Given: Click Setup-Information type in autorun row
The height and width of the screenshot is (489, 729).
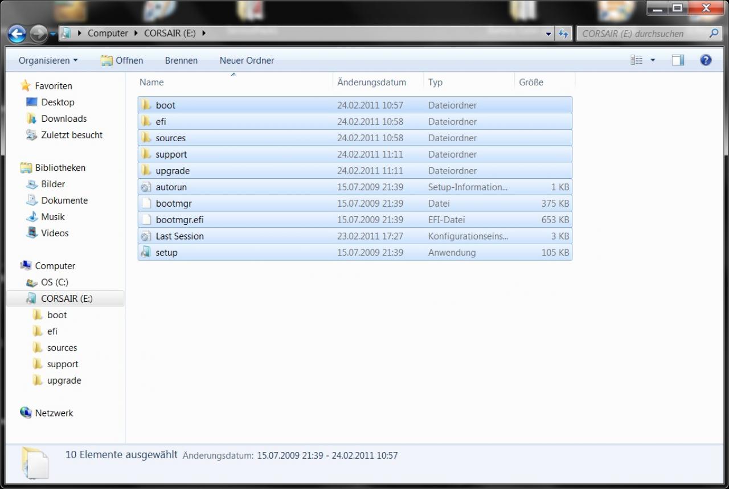Looking at the screenshot, I should pos(468,187).
